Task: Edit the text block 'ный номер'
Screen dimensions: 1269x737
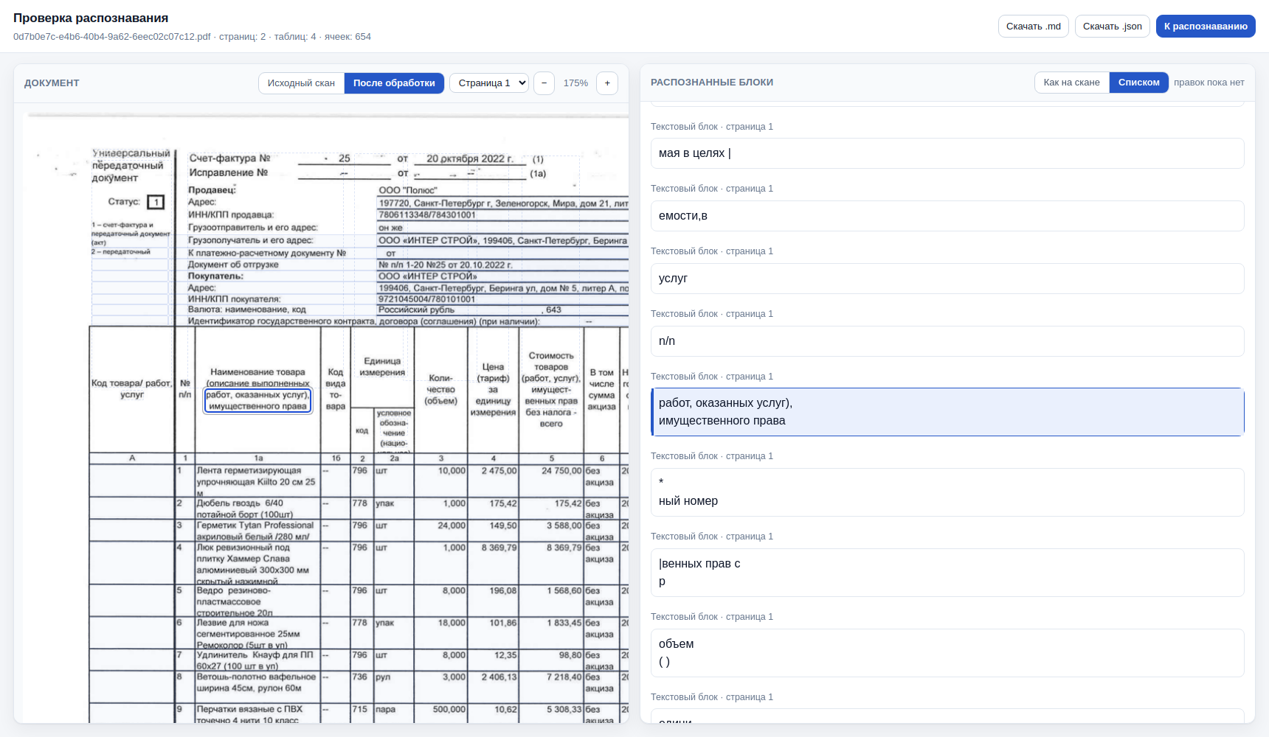Action: click(x=947, y=492)
